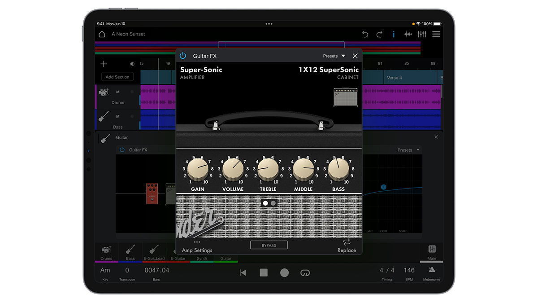Select the red distortion pedal in FX chain
This screenshot has width=538, height=303.
152,193
